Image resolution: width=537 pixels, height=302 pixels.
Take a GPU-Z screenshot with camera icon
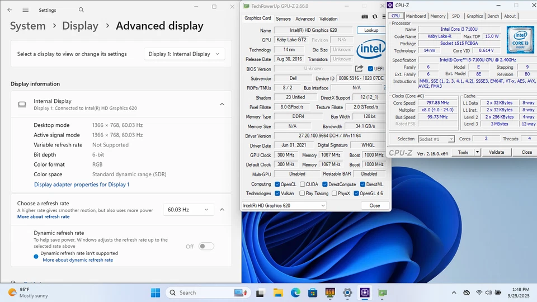(365, 16)
